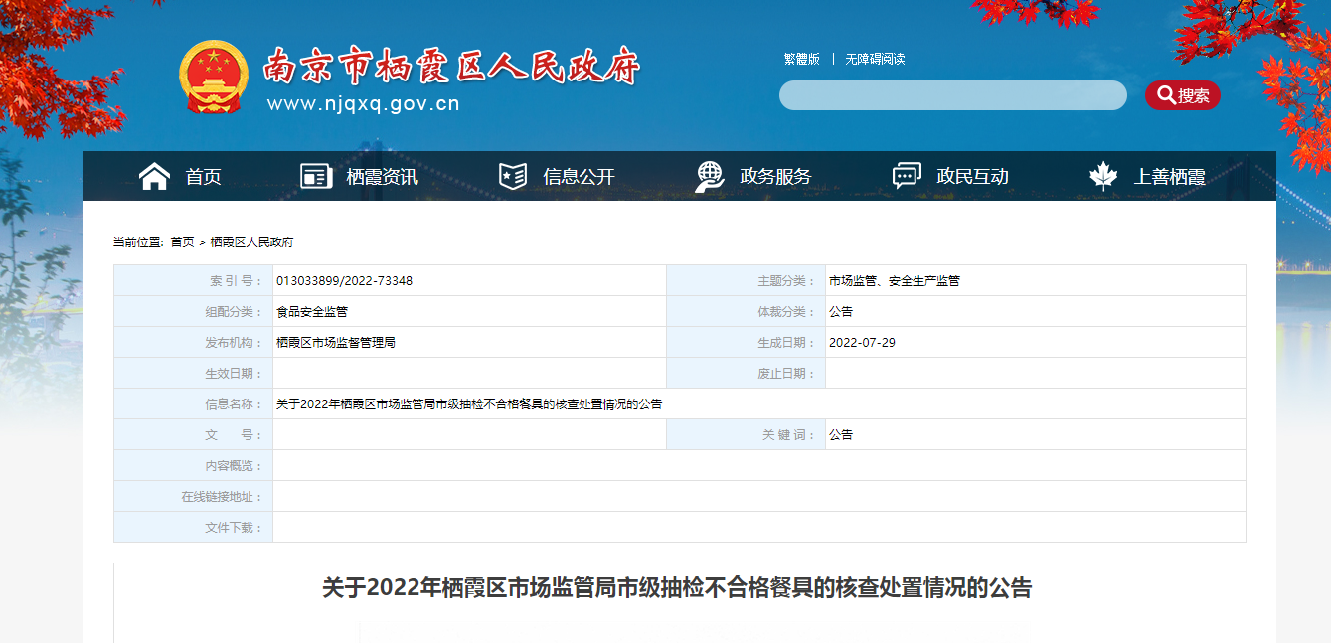Viewport: 1331px width, 643px height.
Task: Select 政务服务 in the navigation bar
Action: pyautogui.click(x=775, y=177)
